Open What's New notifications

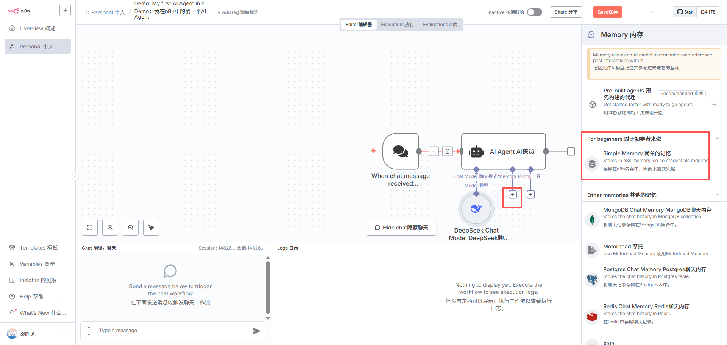pyautogui.click(x=37, y=313)
